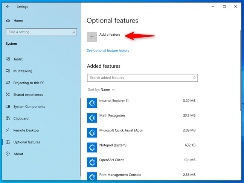Switch to Multitasking settings
The width and height of the screenshot is (244, 183).
[x=23, y=71]
